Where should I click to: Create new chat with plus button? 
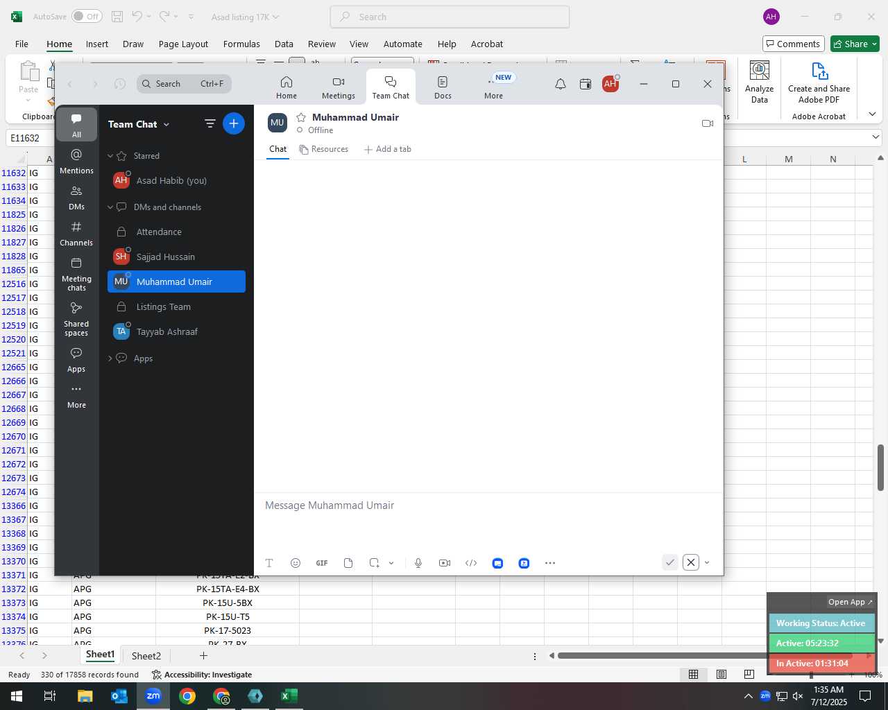[234, 124]
